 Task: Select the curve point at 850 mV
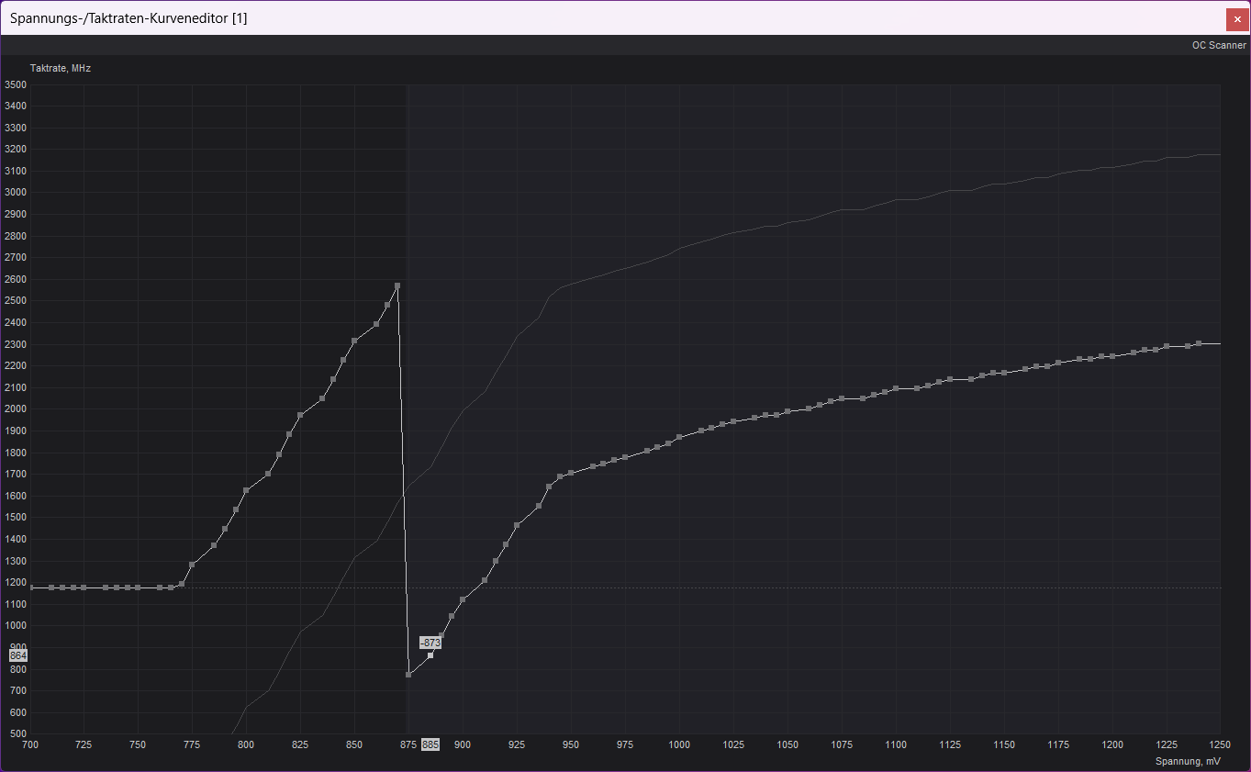click(x=354, y=341)
